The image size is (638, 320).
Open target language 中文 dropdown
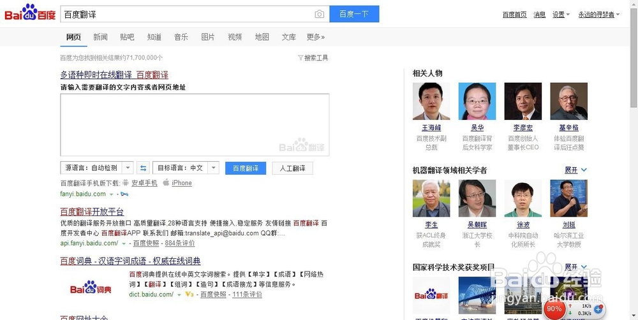click(x=186, y=168)
